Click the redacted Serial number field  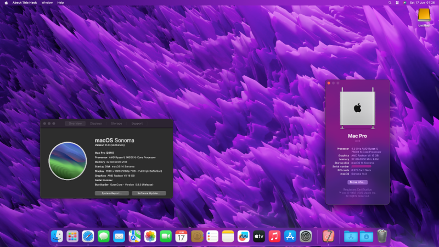pyautogui.click(x=361, y=167)
